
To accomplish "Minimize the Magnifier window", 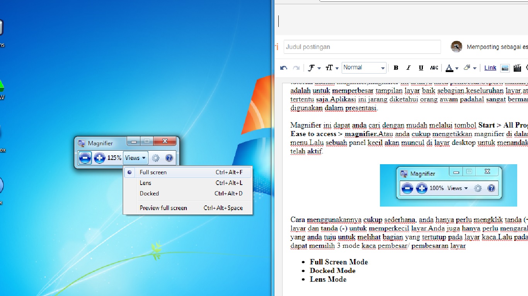I will [134, 141].
